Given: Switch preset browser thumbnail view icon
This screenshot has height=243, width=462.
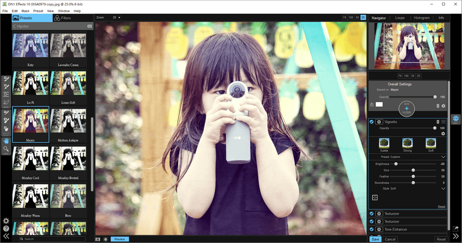Looking at the screenshot, I should 89,26.
